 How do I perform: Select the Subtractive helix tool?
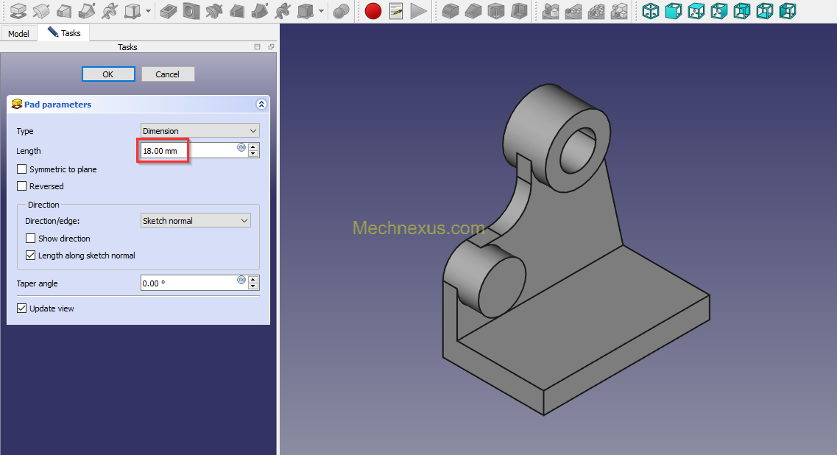point(283,11)
